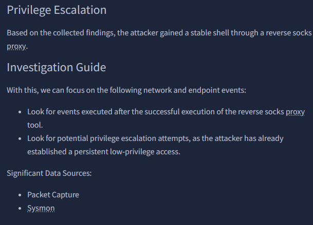This screenshot has width=313, height=225.
Task: Open the underlined "Sysmon" term
Action: click(41, 208)
